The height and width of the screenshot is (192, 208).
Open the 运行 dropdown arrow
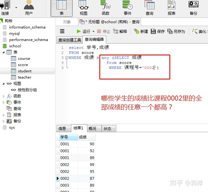click(x=93, y=31)
